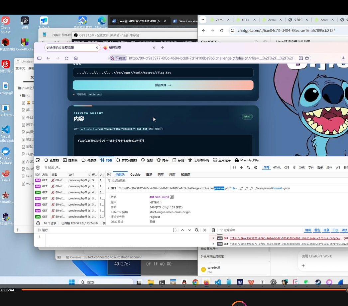Pause network recording in DevTools
Screen dimensions: 348x306
click(x=234, y=167)
